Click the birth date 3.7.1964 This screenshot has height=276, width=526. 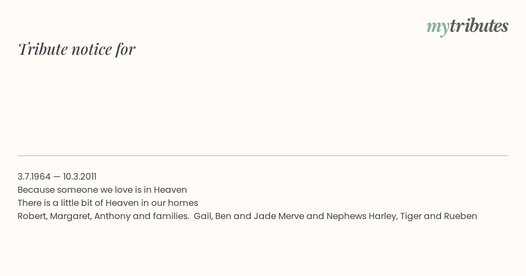point(34,177)
